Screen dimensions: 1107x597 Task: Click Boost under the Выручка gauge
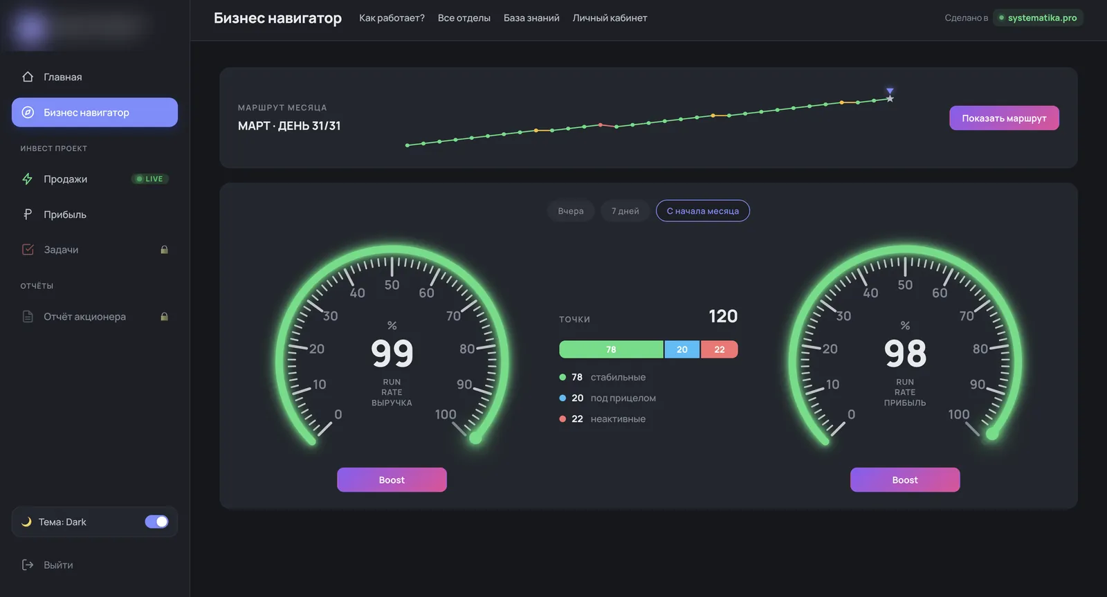click(x=392, y=479)
